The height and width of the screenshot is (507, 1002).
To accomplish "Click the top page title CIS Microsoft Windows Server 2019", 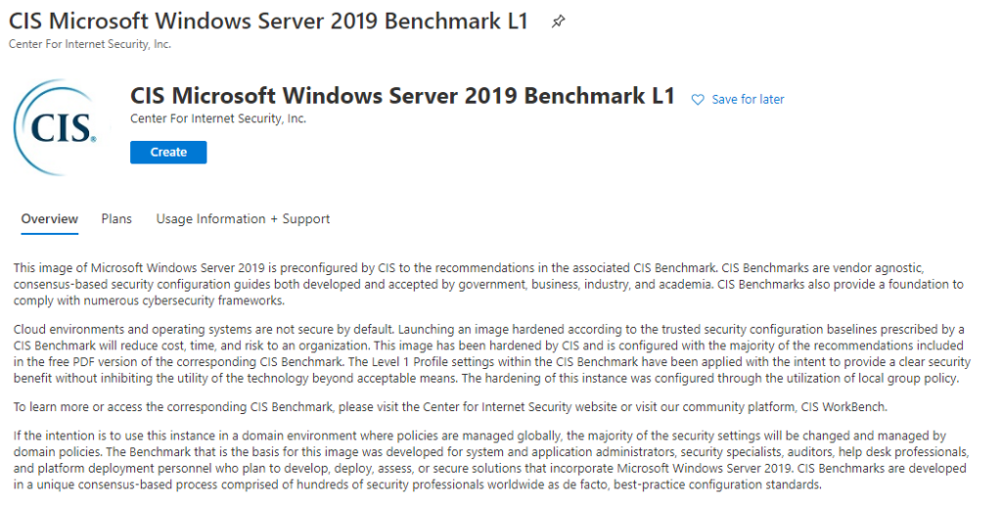I will (268, 22).
